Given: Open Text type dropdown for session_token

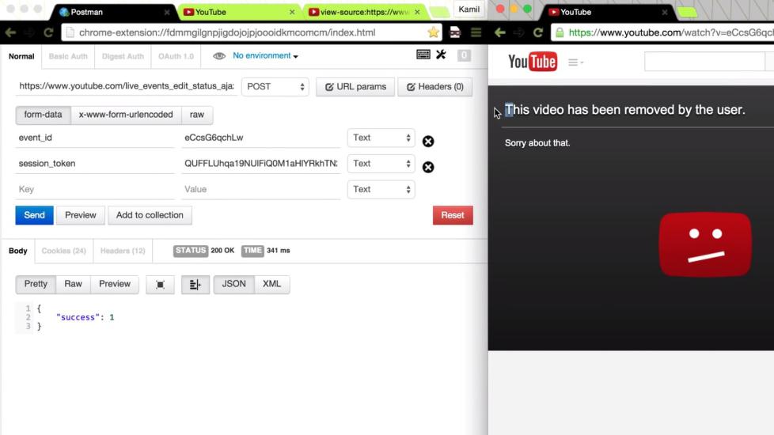Looking at the screenshot, I should [x=381, y=164].
